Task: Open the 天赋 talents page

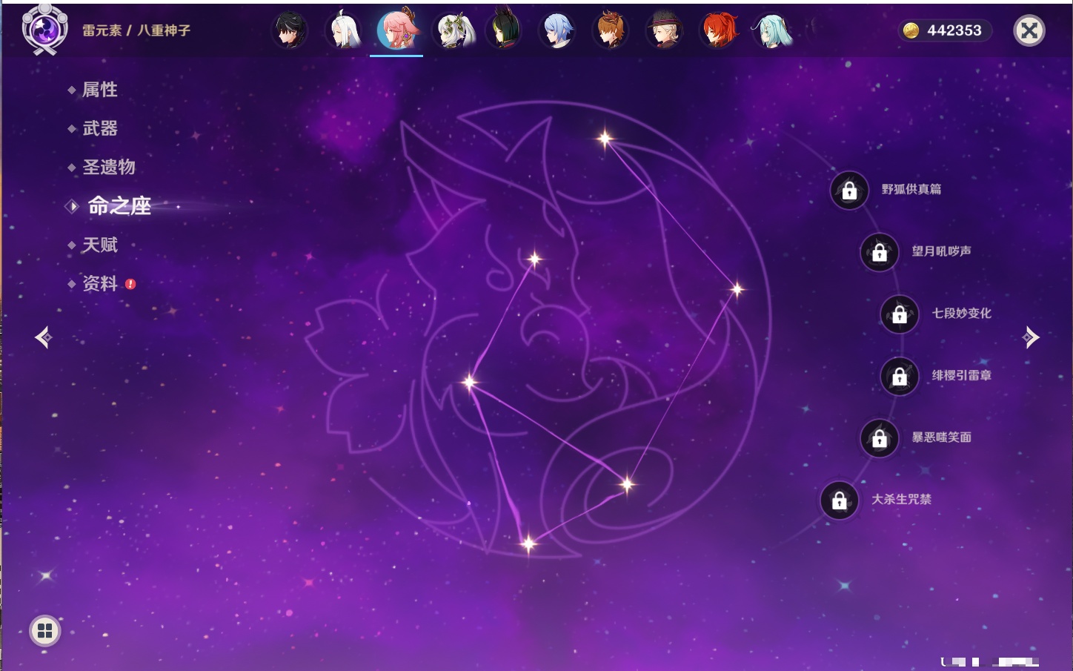Action: tap(99, 245)
